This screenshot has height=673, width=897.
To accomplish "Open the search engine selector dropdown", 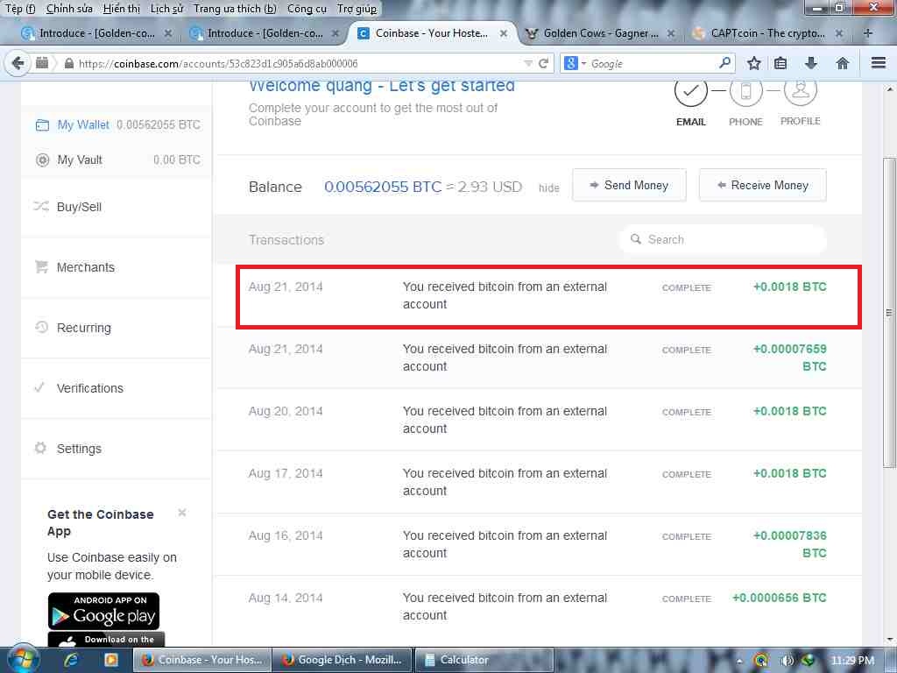I will tap(575, 63).
